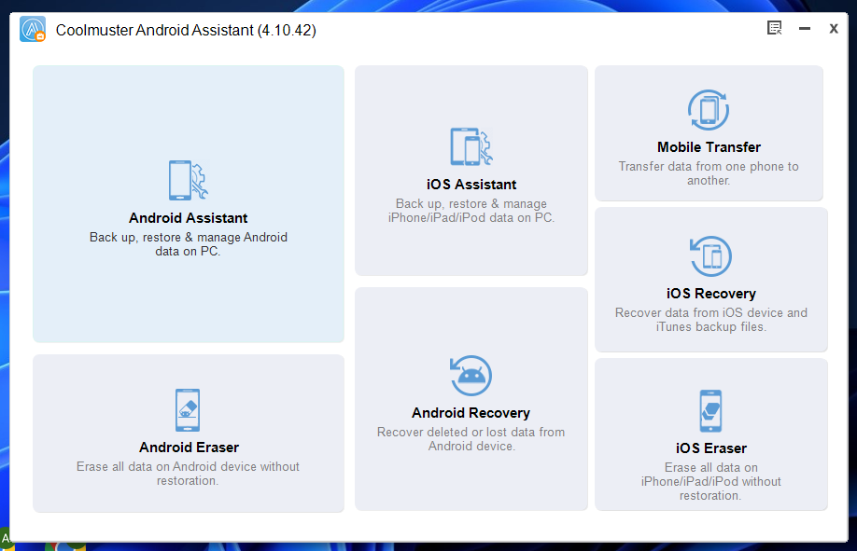Click 'Back up, restore & manage iPhone/iPad/iPod data on PC.'
The height and width of the screenshot is (551, 857).
pos(471,211)
